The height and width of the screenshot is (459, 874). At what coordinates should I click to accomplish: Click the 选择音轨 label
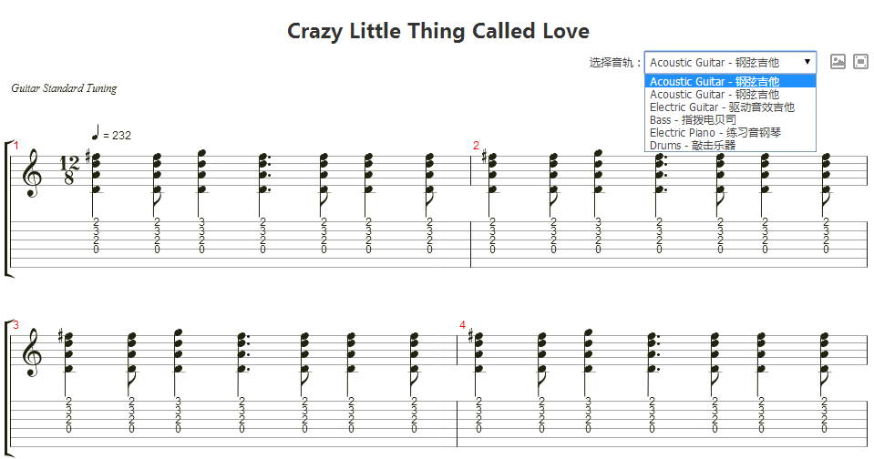[x=615, y=63]
